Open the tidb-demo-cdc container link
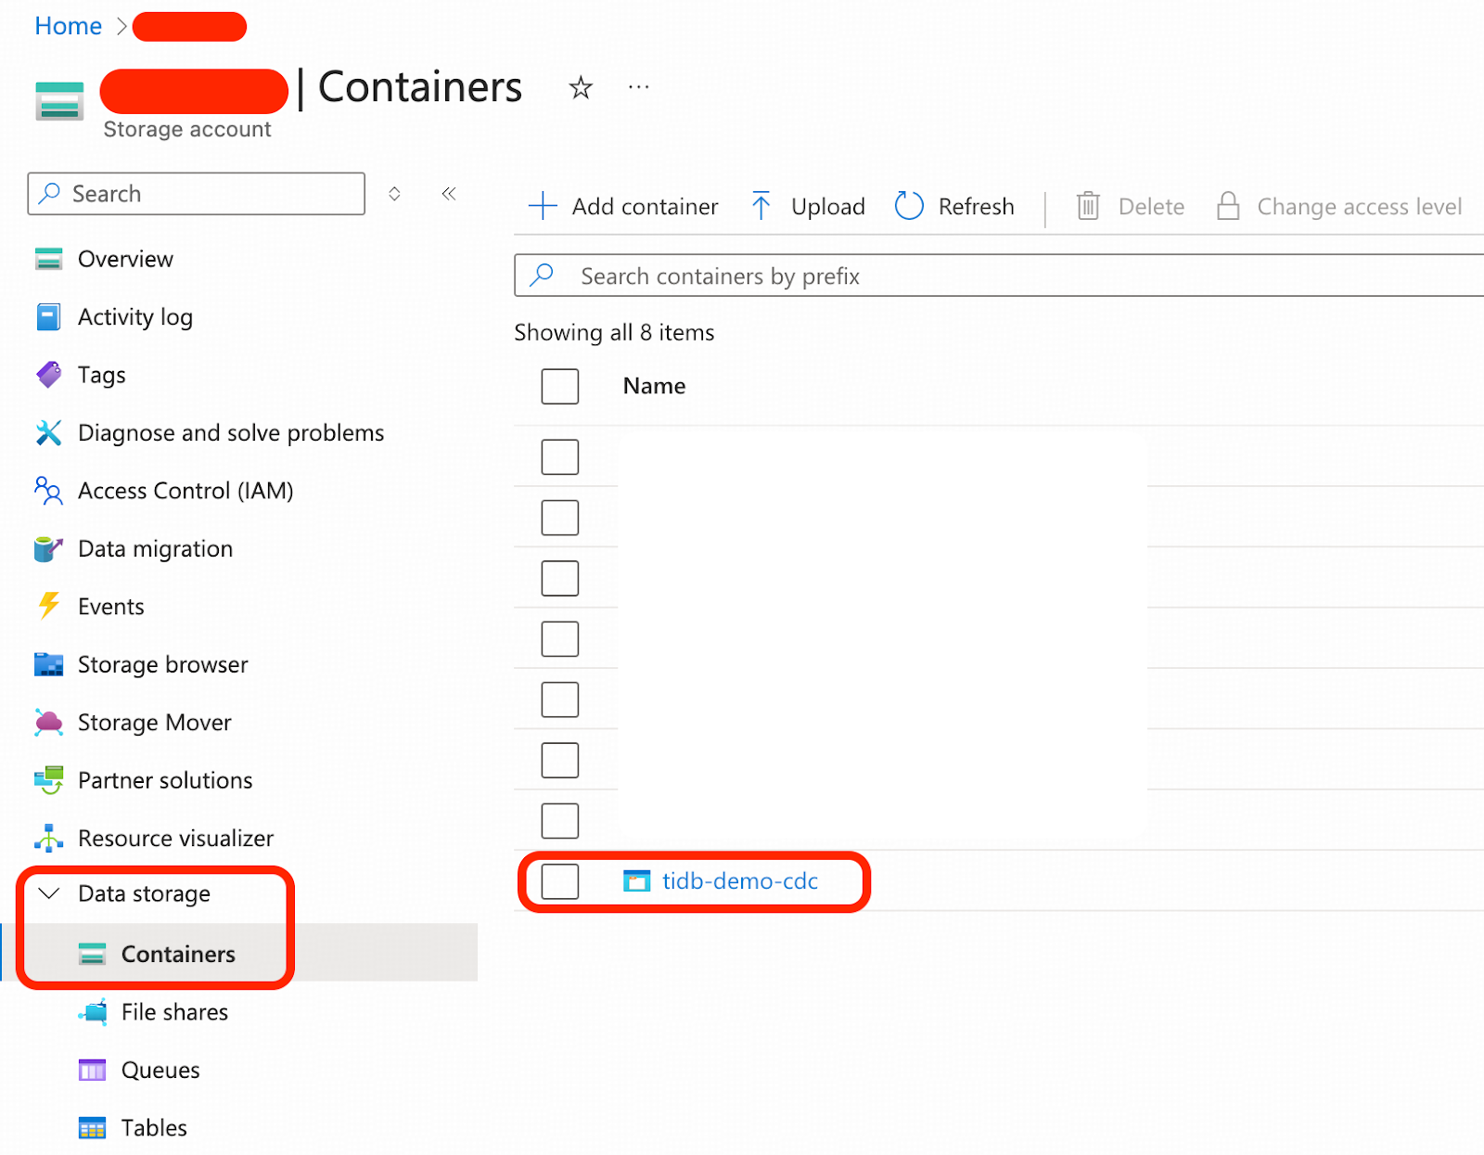 [739, 881]
